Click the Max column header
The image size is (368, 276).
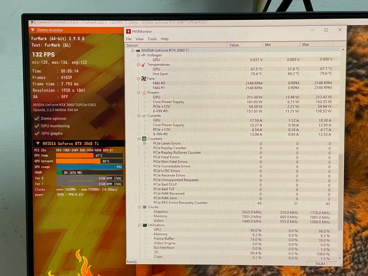(316, 44)
